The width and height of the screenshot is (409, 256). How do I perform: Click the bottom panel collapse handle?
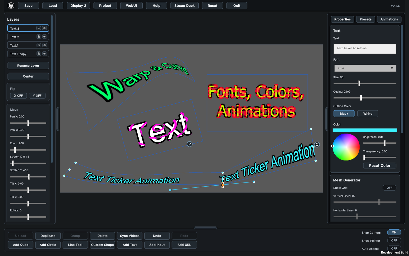205,228
